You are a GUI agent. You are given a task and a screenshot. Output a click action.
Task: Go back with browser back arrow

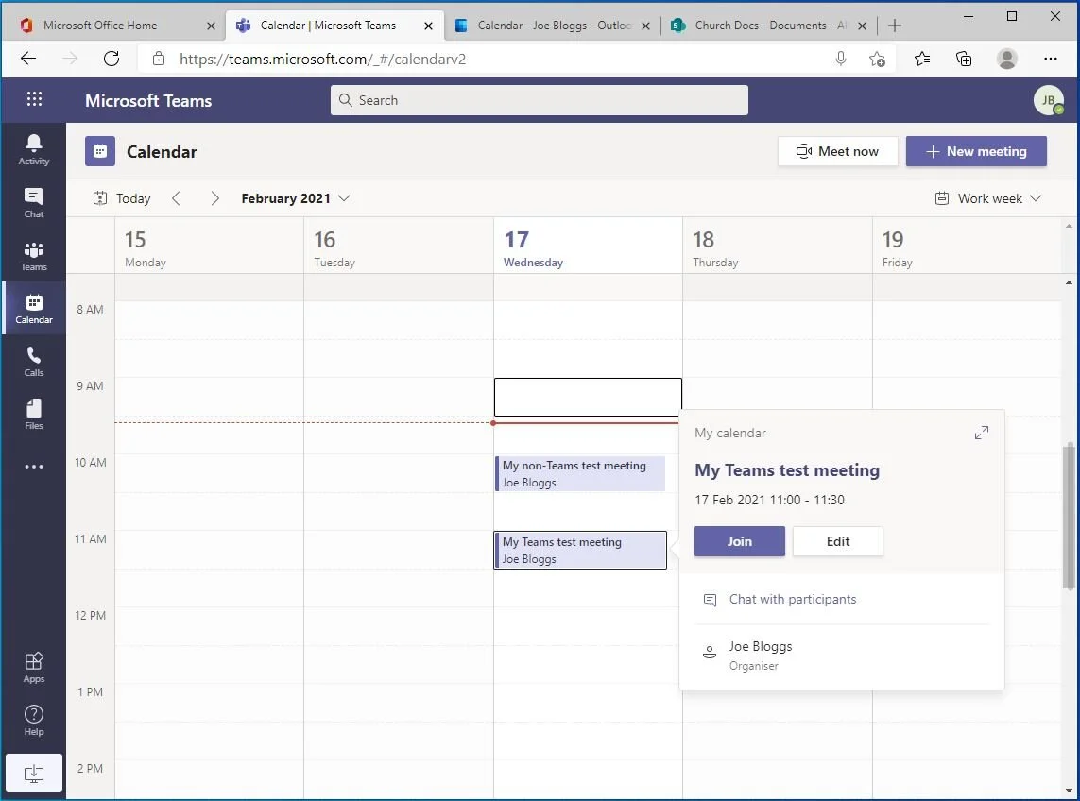(x=28, y=59)
